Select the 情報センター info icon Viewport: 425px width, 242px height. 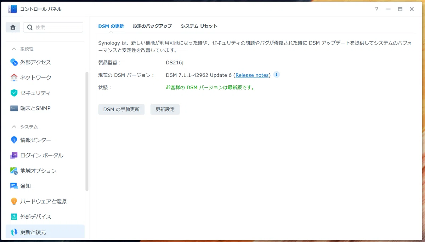[x=14, y=140]
